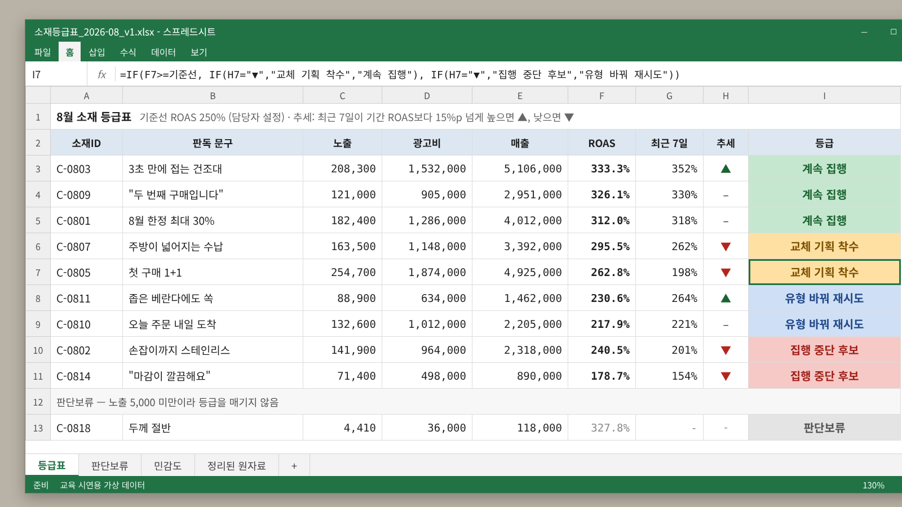This screenshot has height=507, width=902.
Task: Click the recent 7-day value 264%
Action: (669, 299)
